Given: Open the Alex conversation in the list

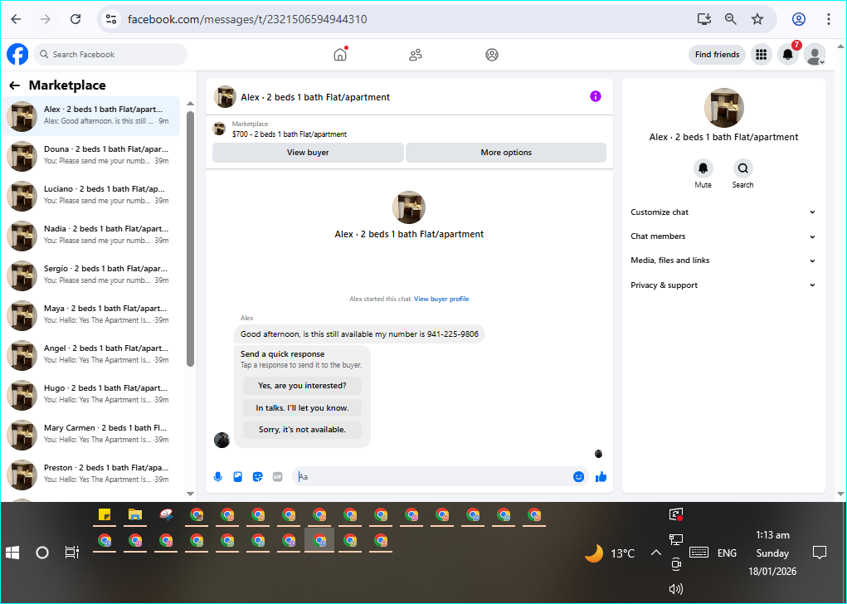Looking at the screenshot, I should pyautogui.click(x=91, y=115).
